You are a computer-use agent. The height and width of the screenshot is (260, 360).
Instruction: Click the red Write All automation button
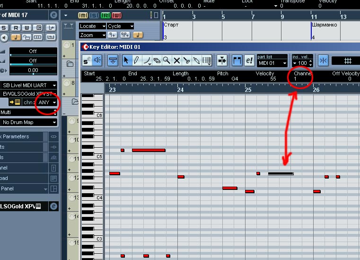tap(117, 16)
